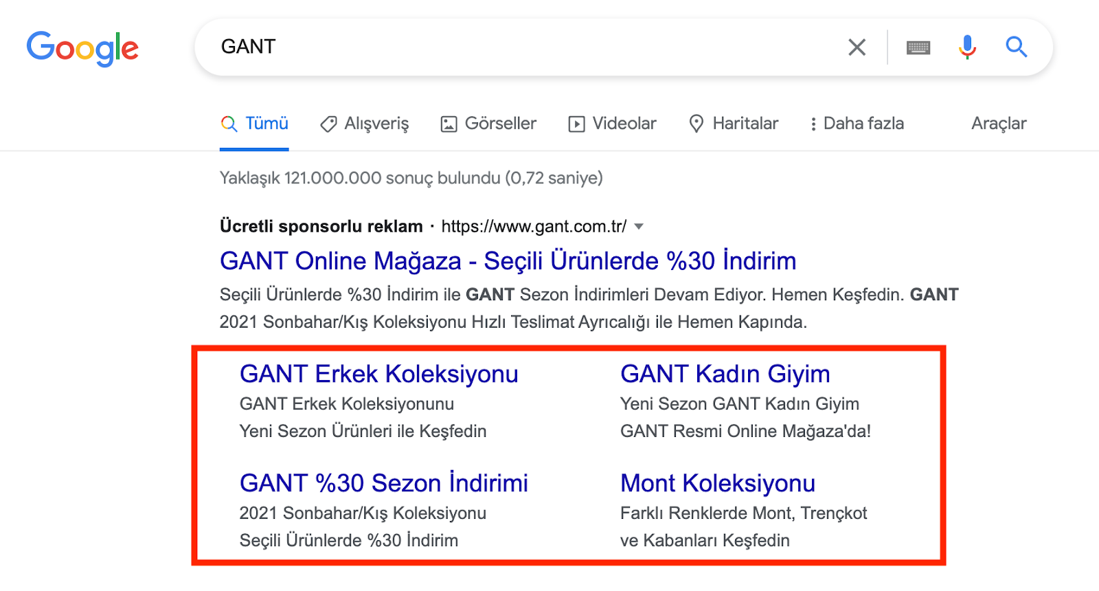1099x591 pixels.
Task: Click the text 'GANT Resmi Online Mağaza'da!'
Action: 746,432
